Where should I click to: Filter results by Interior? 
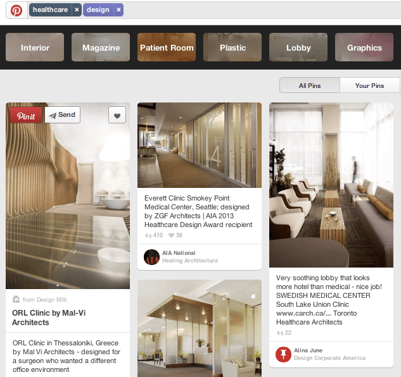click(35, 47)
